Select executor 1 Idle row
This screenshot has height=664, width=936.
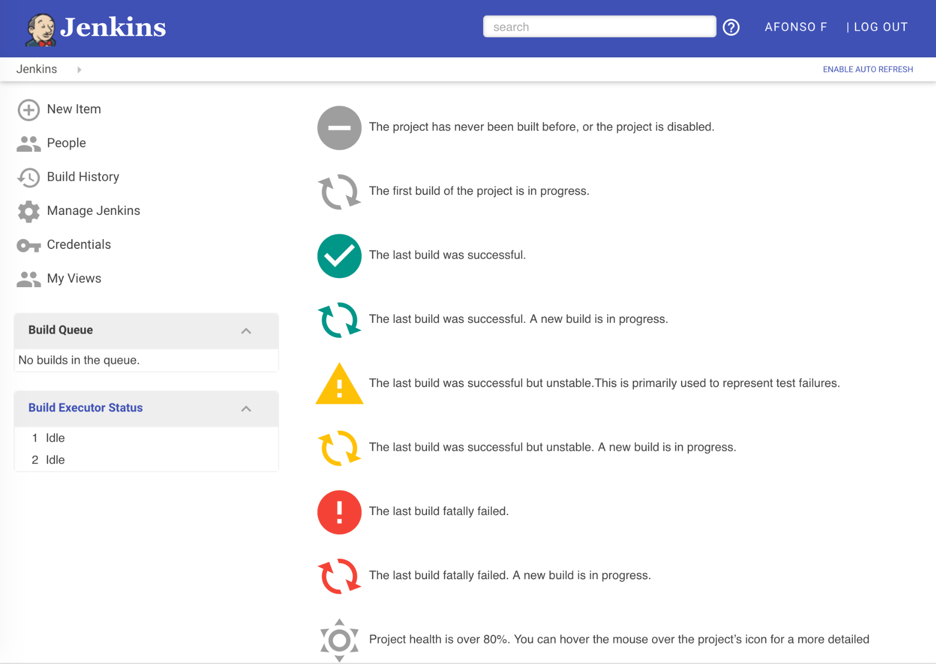[x=146, y=438]
